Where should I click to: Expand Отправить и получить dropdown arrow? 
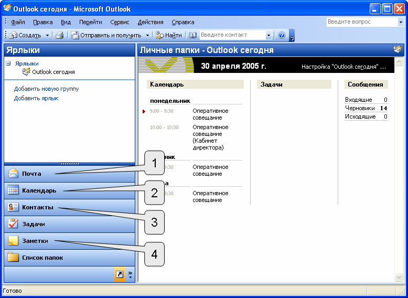click(x=147, y=35)
